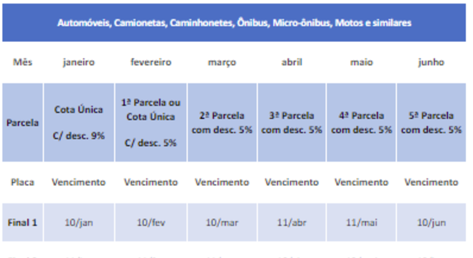
Task: Click the Parcela row label cell
Action: click(22, 122)
